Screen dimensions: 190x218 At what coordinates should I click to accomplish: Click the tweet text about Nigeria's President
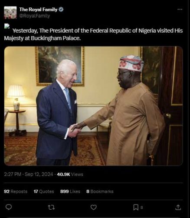click(x=93, y=34)
